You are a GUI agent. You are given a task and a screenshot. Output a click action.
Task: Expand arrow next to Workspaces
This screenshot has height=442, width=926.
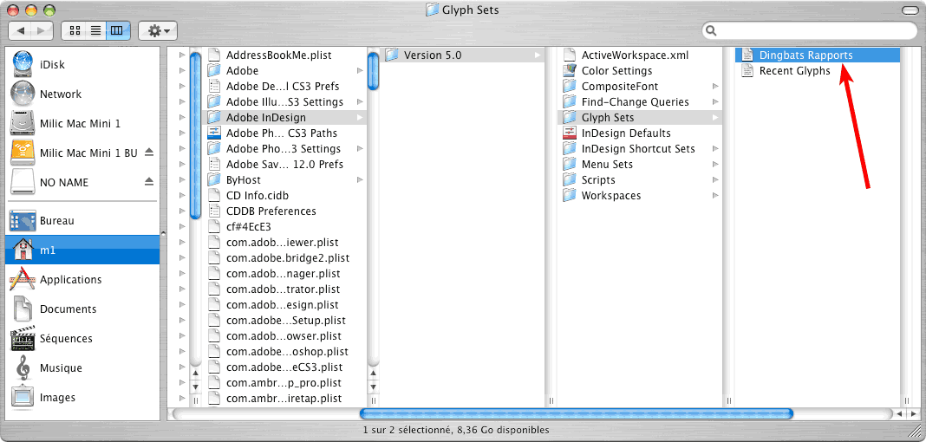tap(715, 196)
